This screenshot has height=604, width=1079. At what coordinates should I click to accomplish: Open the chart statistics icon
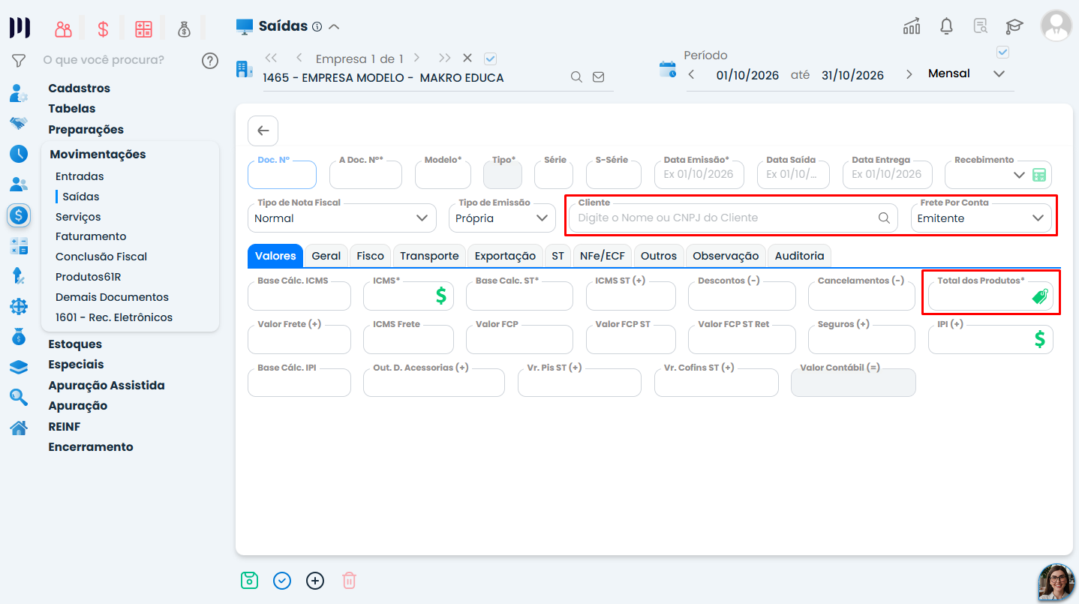(912, 26)
